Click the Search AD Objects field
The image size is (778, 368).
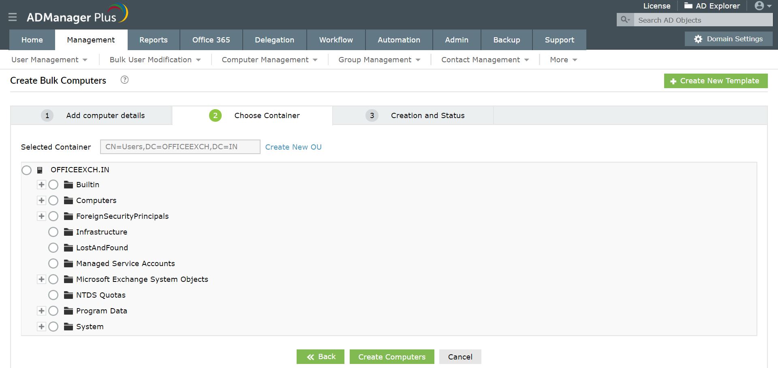click(x=703, y=20)
